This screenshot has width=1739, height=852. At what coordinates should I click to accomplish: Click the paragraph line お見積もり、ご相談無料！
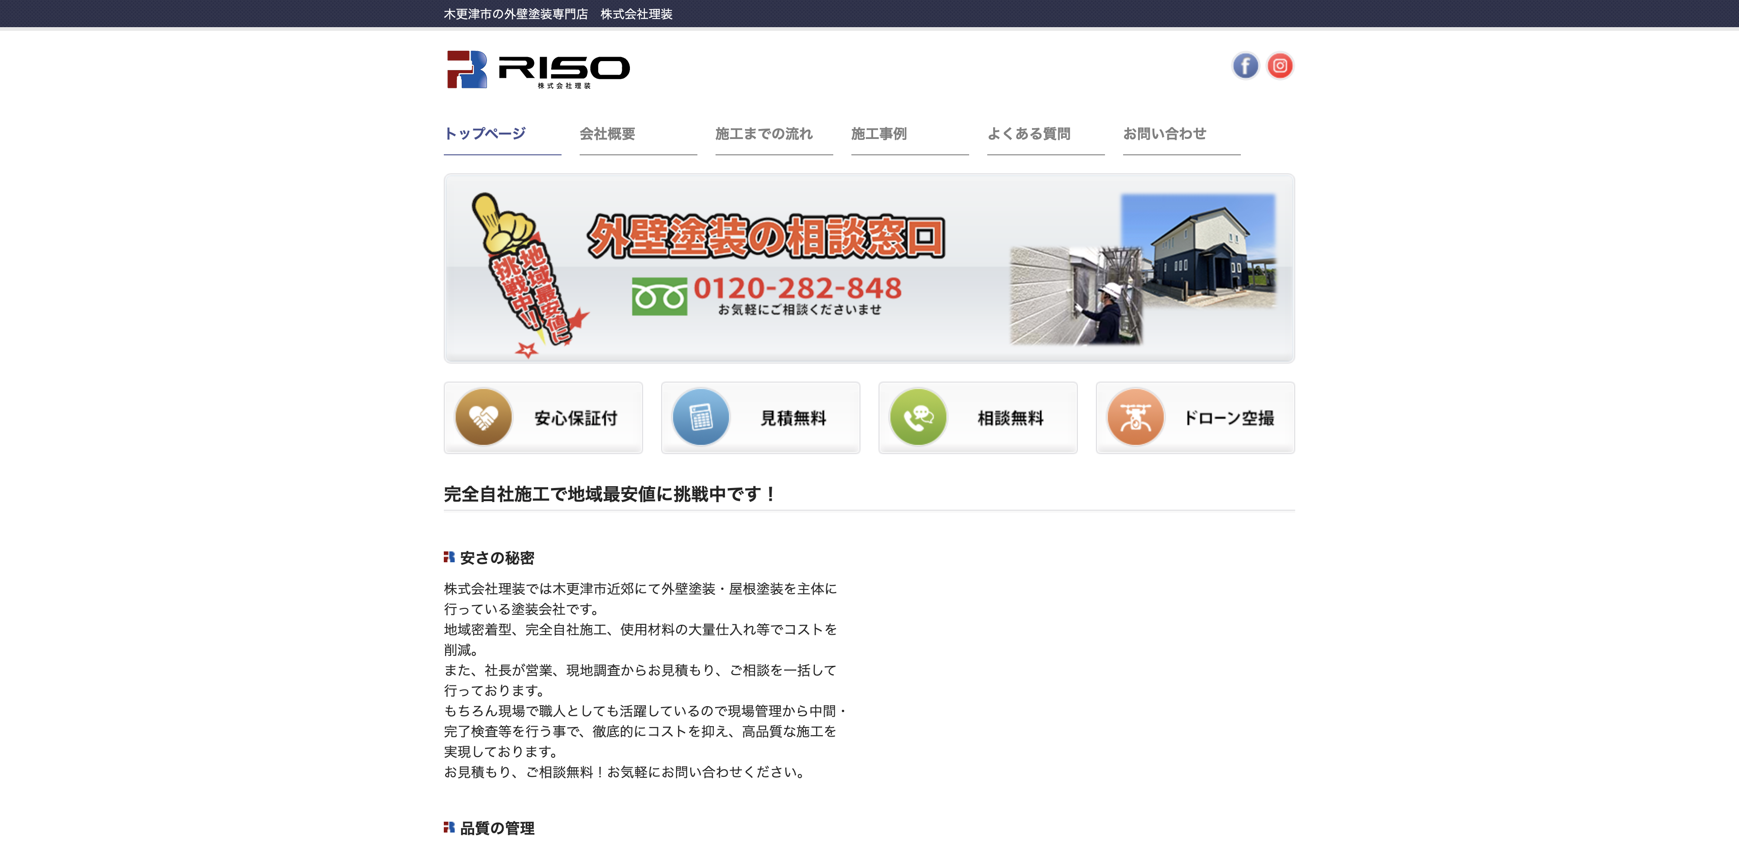coord(625,772)
